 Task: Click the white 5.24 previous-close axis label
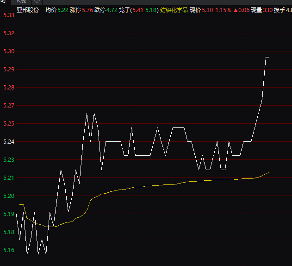click(x=9, y=142)
